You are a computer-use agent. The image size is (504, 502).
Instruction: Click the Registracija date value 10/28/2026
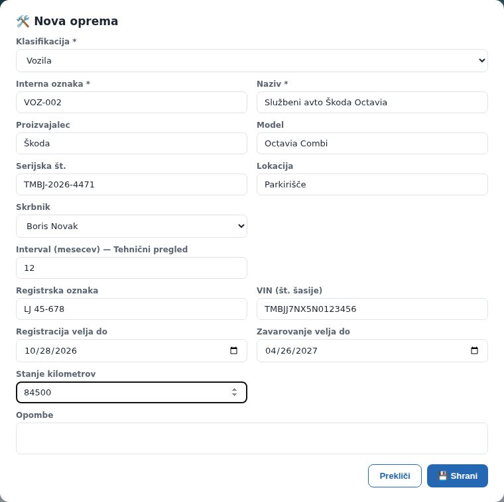(51, 350)
